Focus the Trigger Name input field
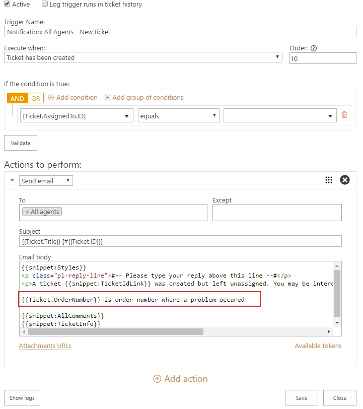The width and height of the screenshot is (363, 409). 180,32
